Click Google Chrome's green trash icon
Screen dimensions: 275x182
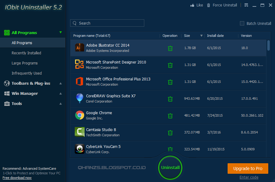[x=170, y=116]
